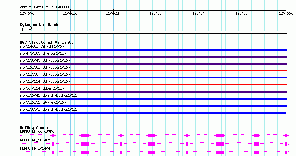Viewport: 296px width, 156px height.
Task: Click the blue bar under nsv524681
Action: [153, 50]
